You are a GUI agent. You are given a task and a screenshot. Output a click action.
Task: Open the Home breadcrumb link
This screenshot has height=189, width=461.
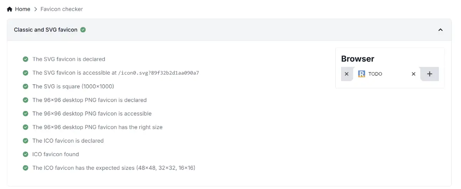22,9
